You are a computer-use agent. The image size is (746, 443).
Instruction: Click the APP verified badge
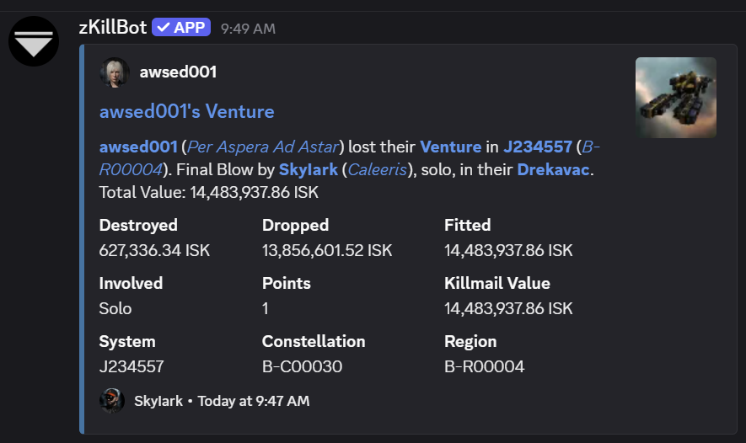coord(180,28)
